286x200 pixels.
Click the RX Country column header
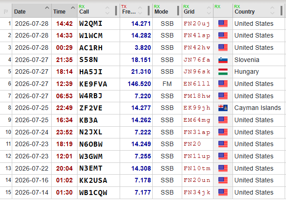tap(259, 10)
